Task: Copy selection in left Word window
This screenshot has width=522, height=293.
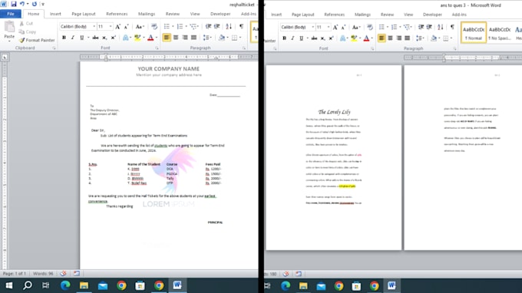Action: click(28, 31)
